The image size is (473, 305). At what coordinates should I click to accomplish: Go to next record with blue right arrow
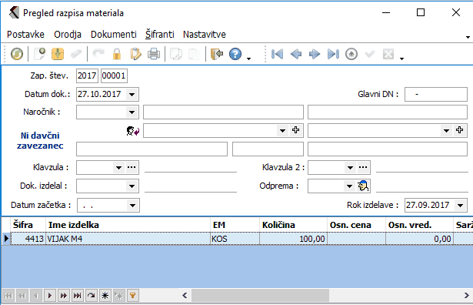point(315,55)
